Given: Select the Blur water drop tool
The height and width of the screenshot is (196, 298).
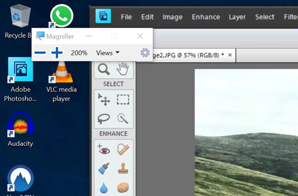Looking at the screenshot, I should (x=104, y=188).
